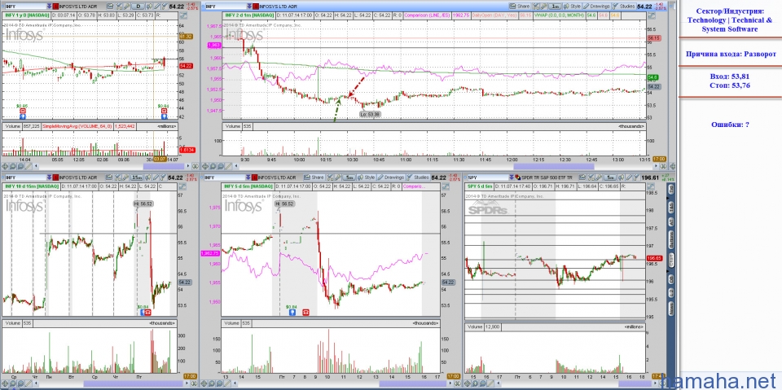Change the 5m timeframe button in the SPY chart
The width and height of the screenshot is (782, 390).
[612, 177]
